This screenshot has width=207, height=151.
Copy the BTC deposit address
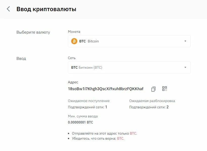153,89
